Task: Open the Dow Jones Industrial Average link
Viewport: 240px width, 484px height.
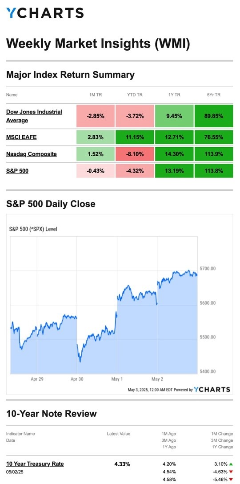Action: point(34,116)
